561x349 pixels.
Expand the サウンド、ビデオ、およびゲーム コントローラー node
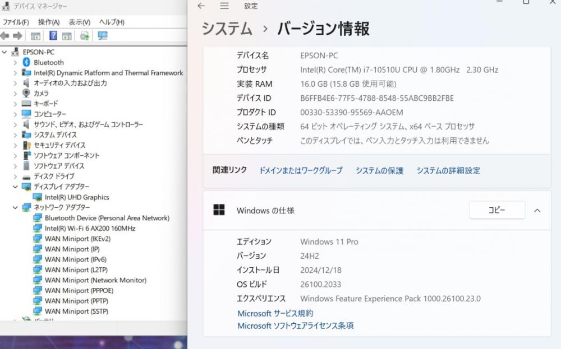click(15, 125)
